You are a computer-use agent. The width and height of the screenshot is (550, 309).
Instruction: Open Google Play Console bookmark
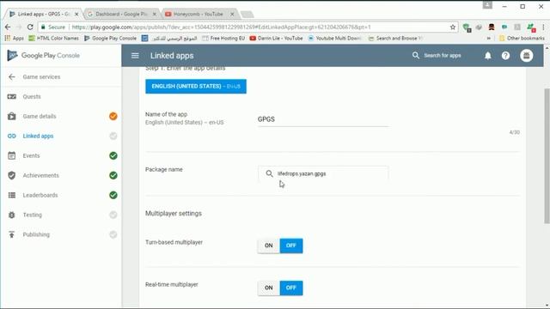(111, 38)
